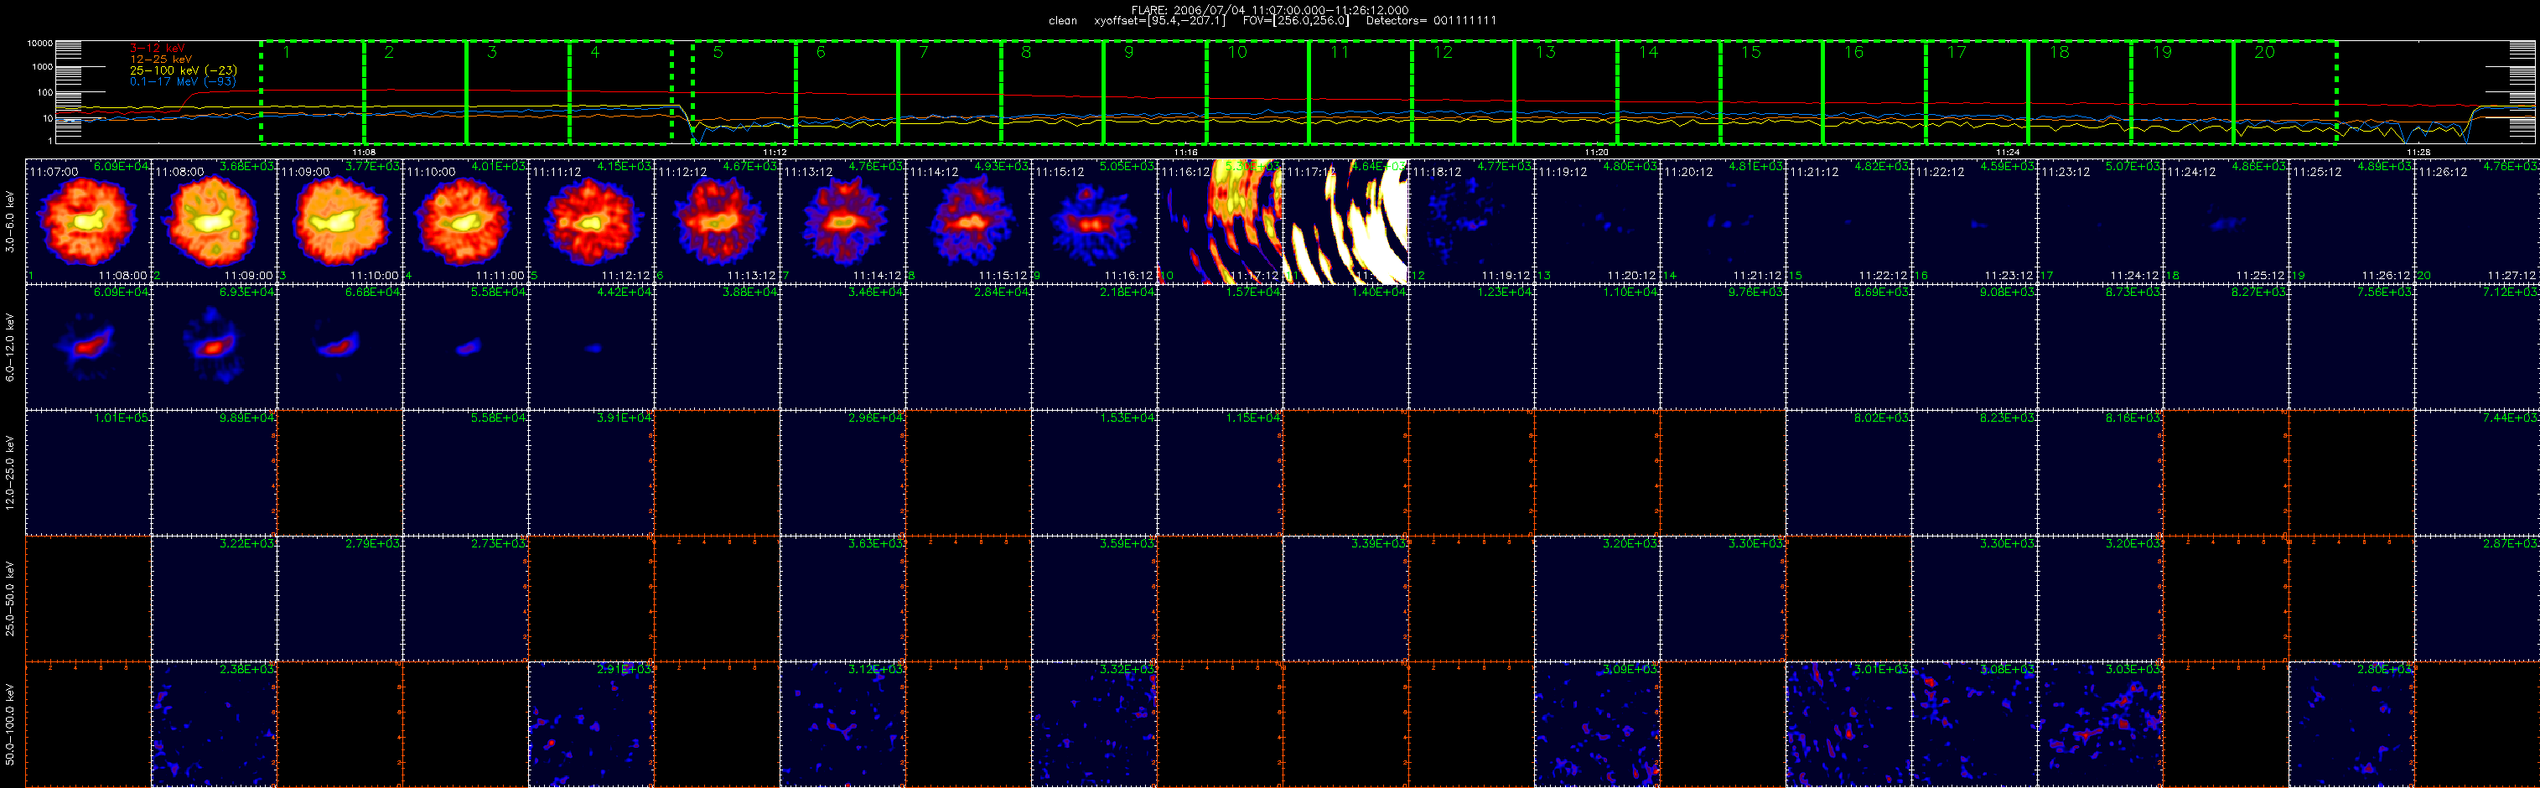Open the 3.0-6.0 keV image starting 11:14:12

(968, 222)
